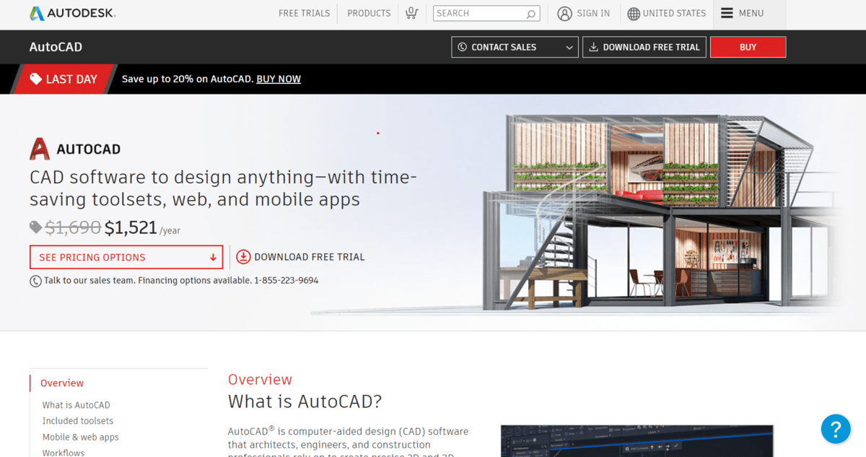Go to Included toolsets section

78,421
